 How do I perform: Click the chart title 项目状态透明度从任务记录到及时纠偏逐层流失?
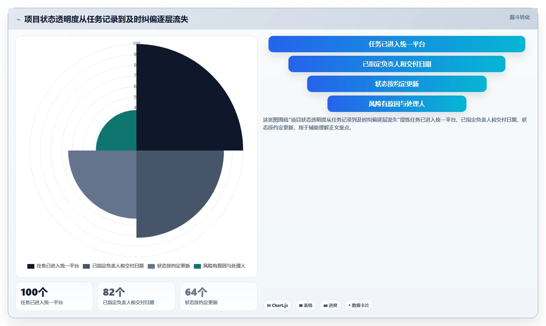(x=106, y=19)
